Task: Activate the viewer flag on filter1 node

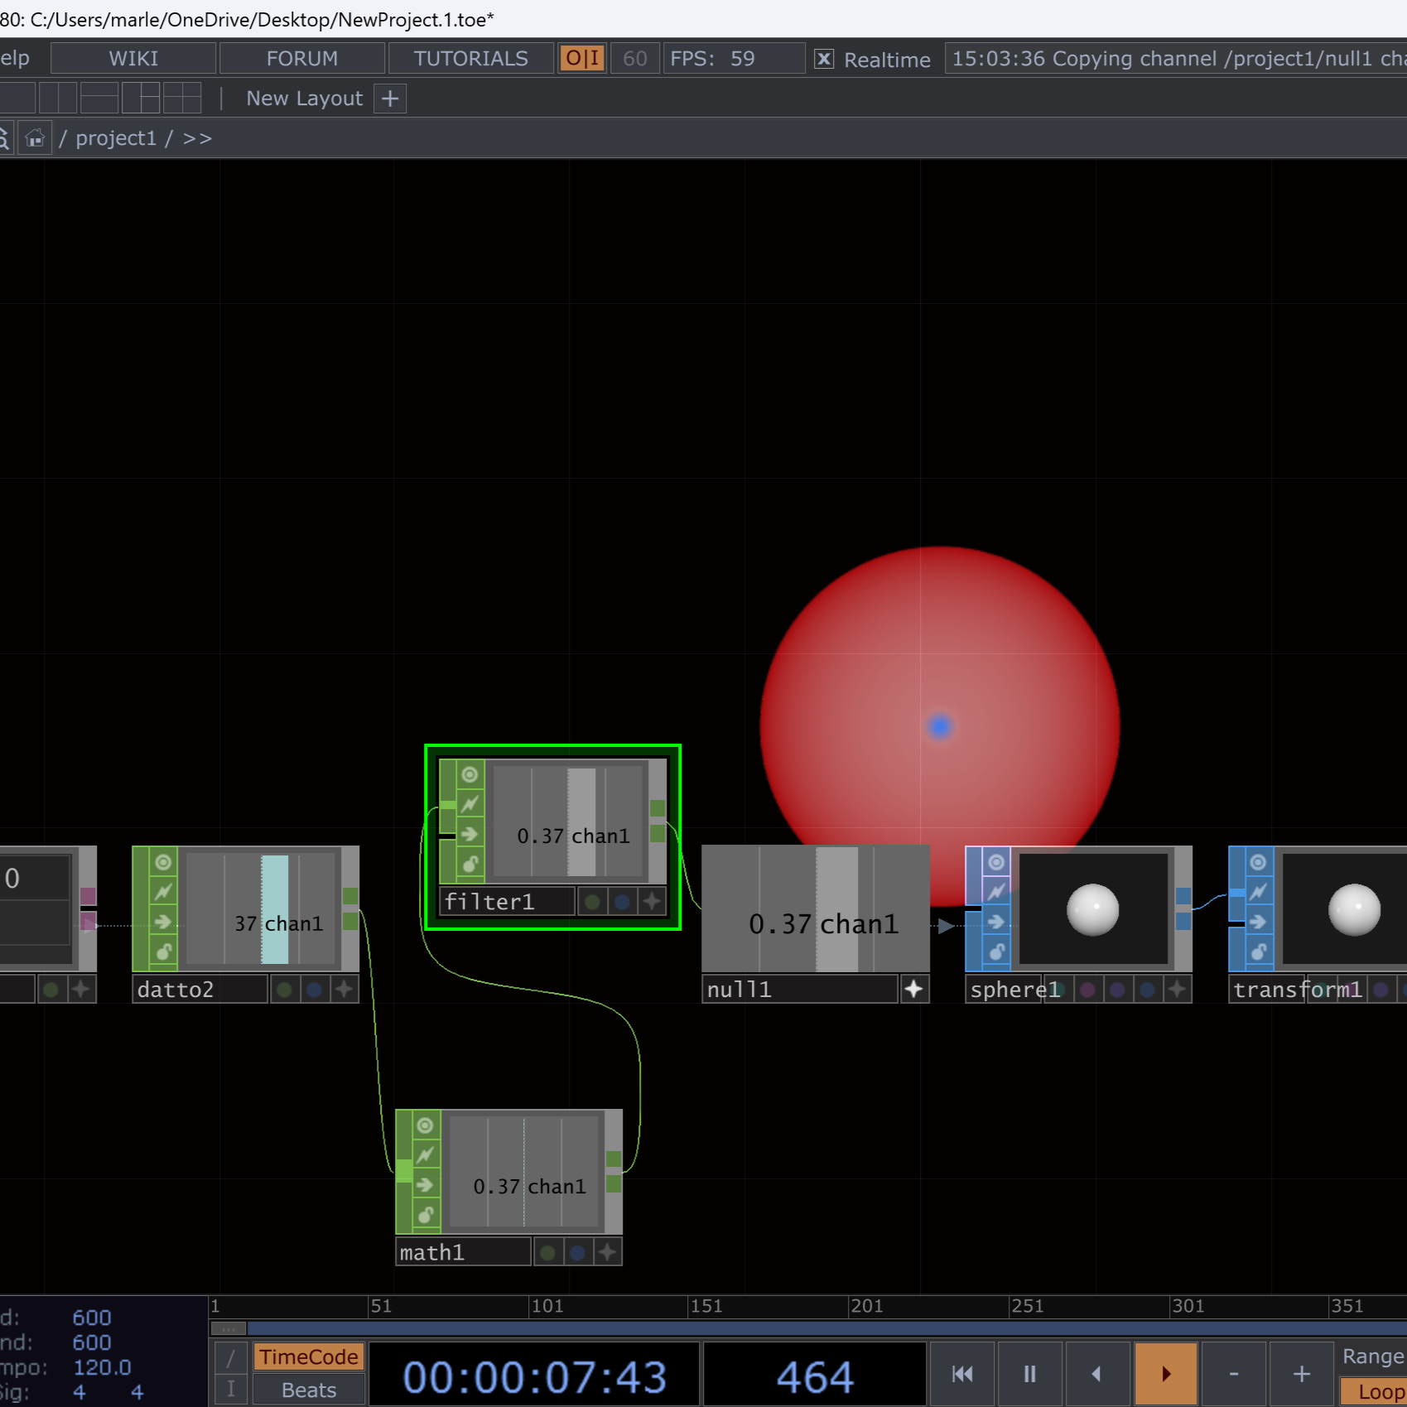Action: pyautogui.click(x=468, y=773)
